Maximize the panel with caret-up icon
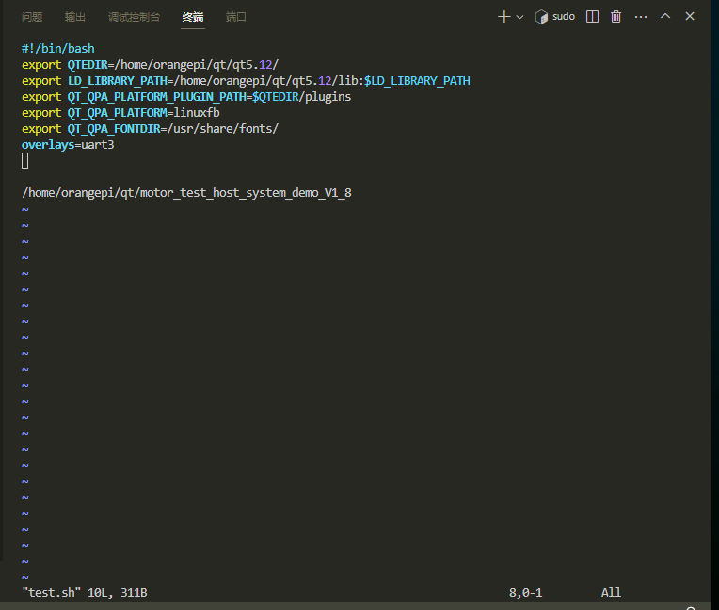The image size is (719, 610). [665, 16]
